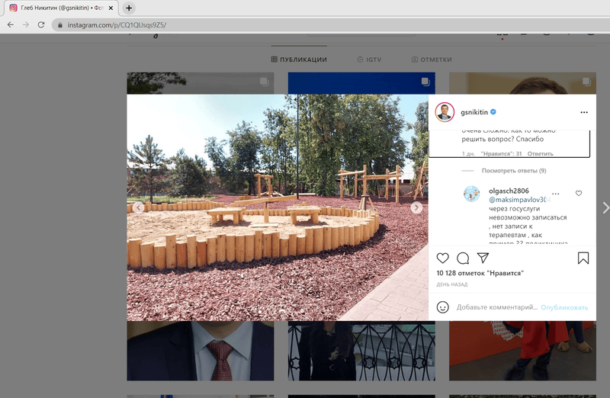Show next photo in carousel

coord(416,207)
